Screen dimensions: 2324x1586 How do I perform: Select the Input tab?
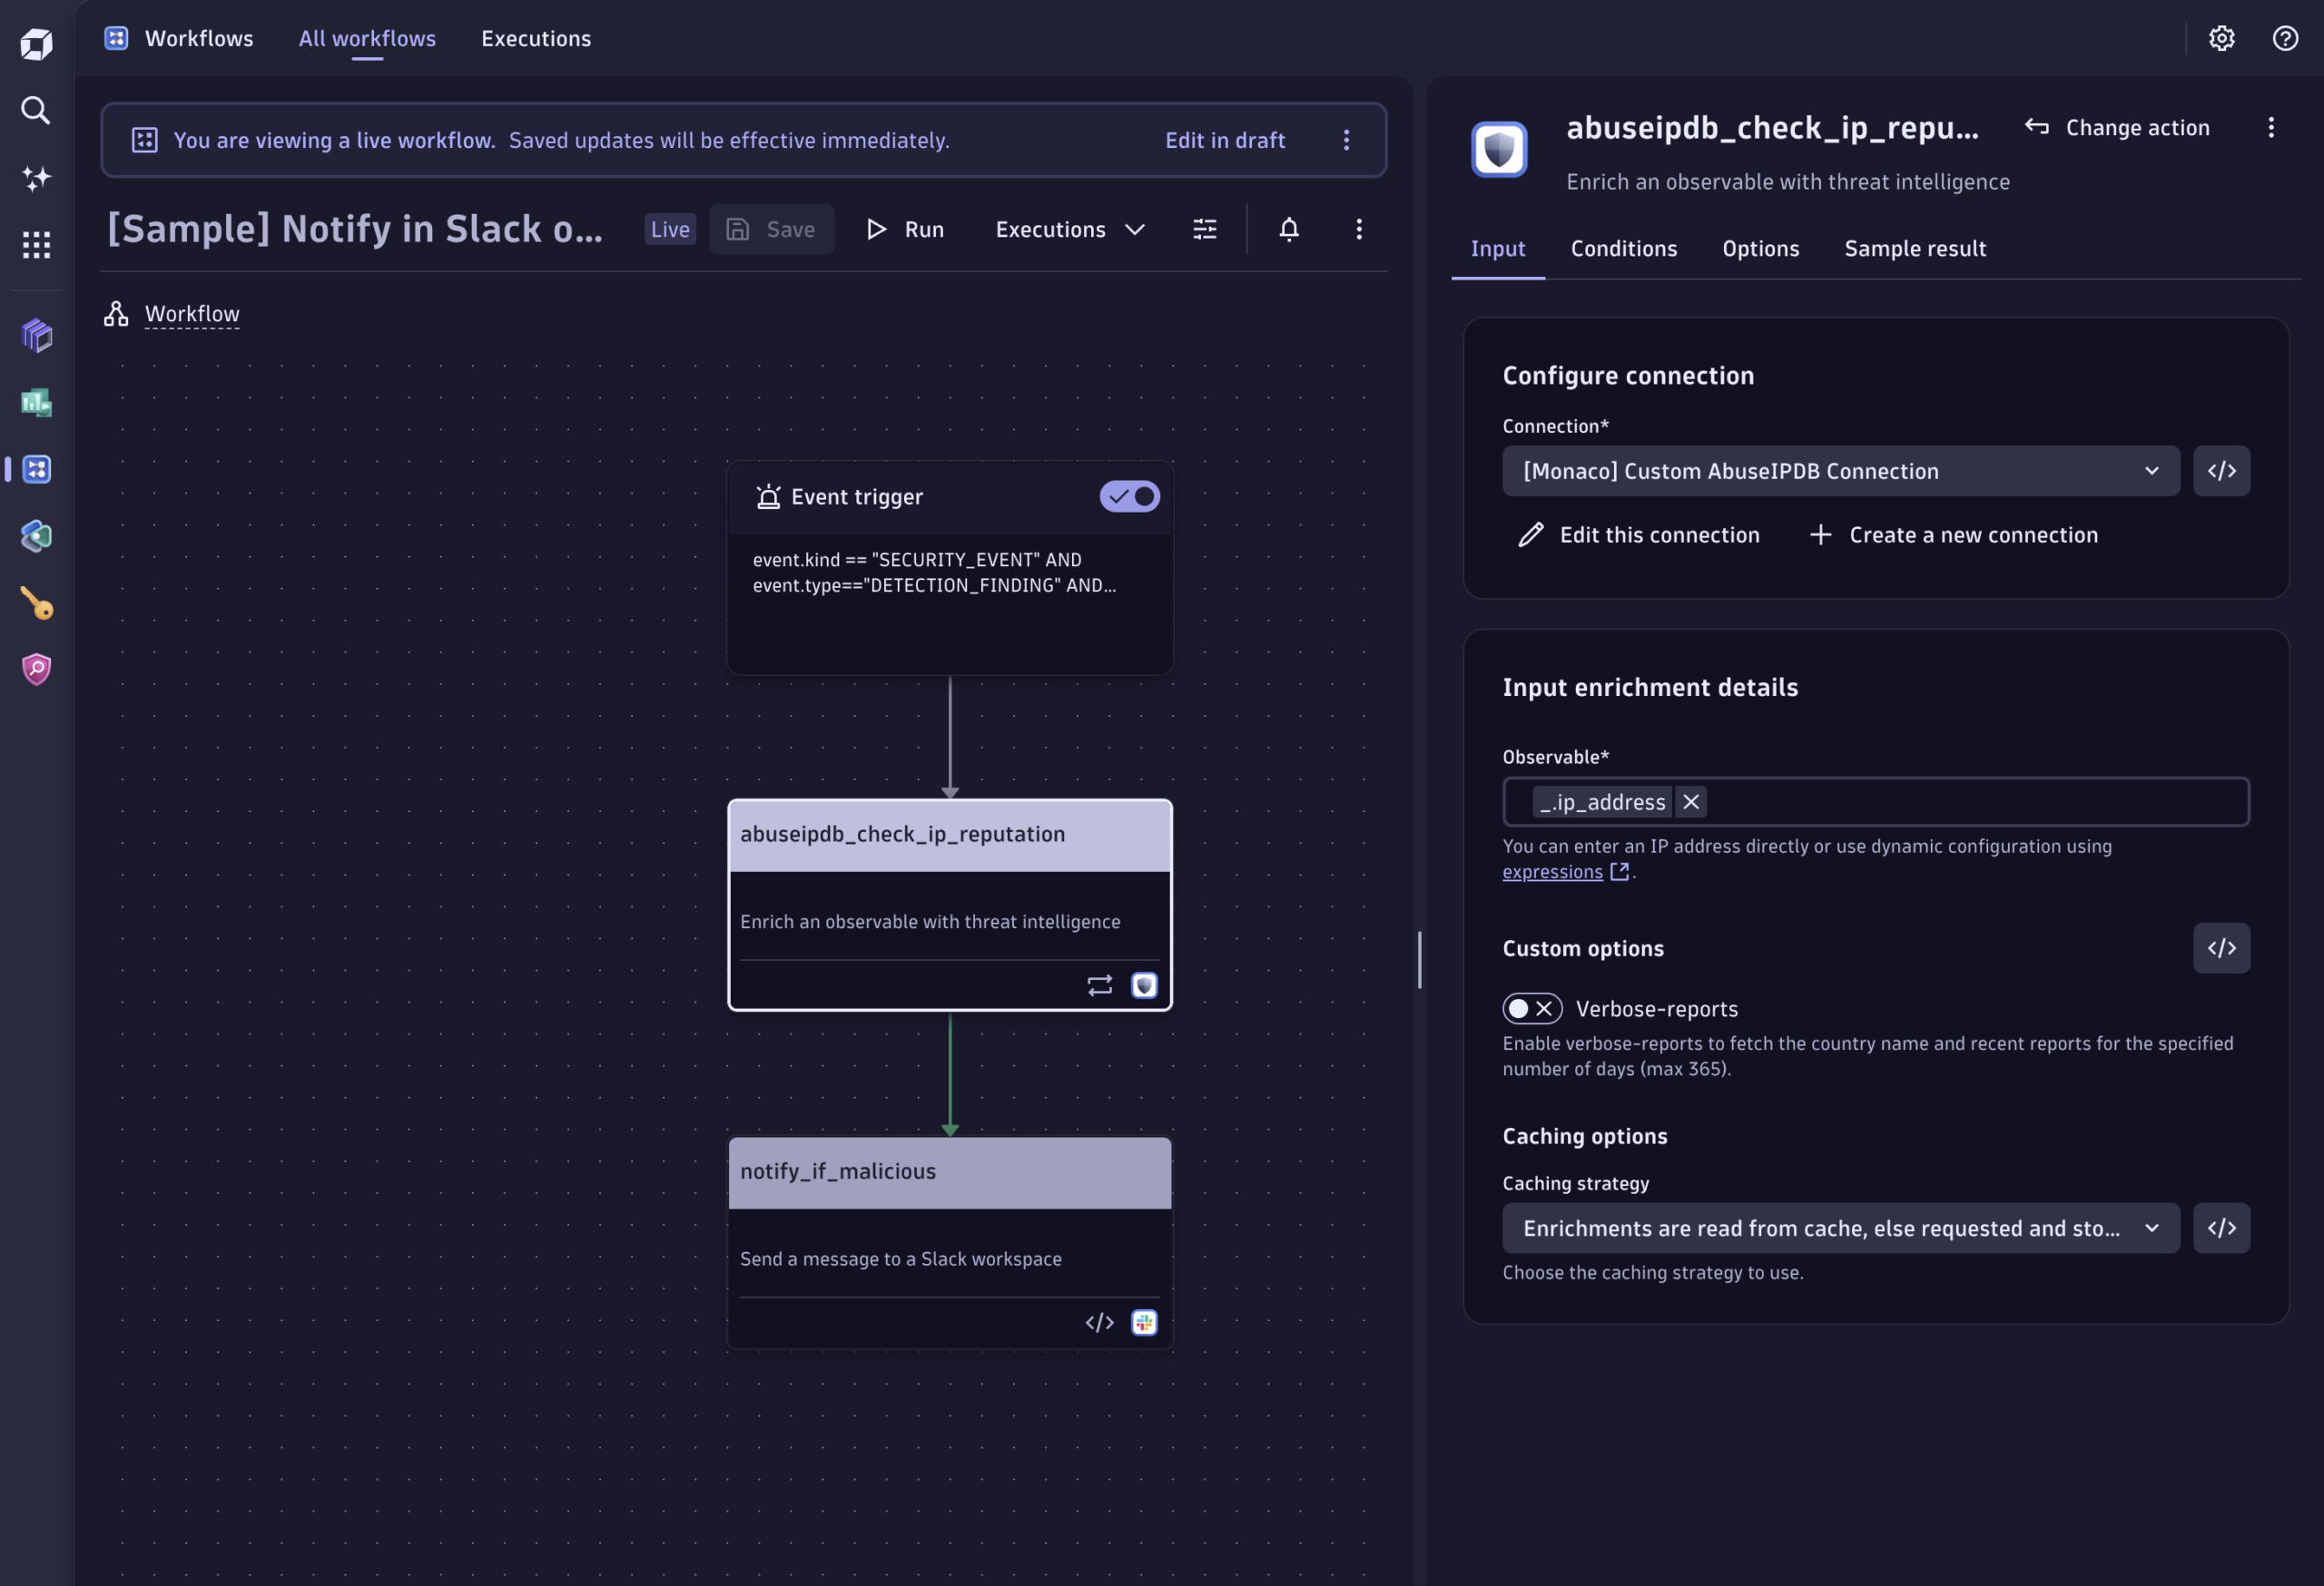[x=1497, y=248]
